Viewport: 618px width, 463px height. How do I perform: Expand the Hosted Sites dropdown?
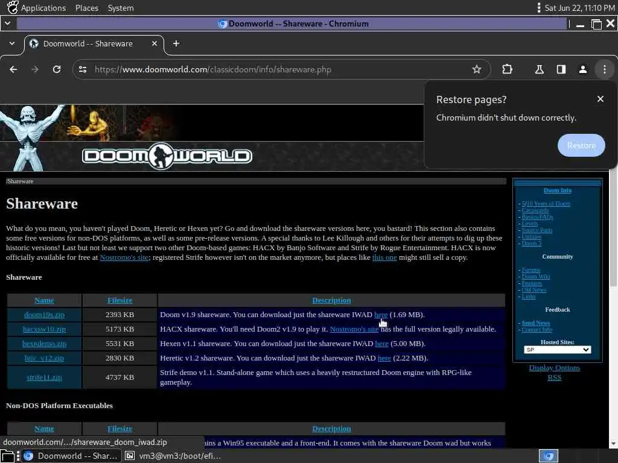pyautogui.click(x=557, y=350)
